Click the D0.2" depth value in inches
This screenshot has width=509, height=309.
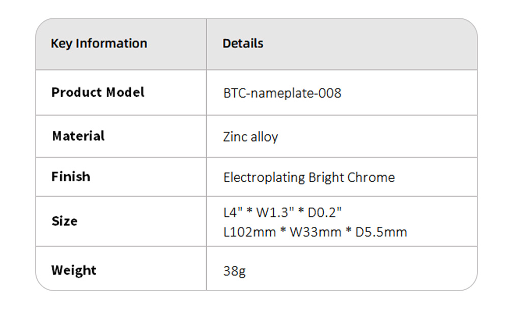324,211
